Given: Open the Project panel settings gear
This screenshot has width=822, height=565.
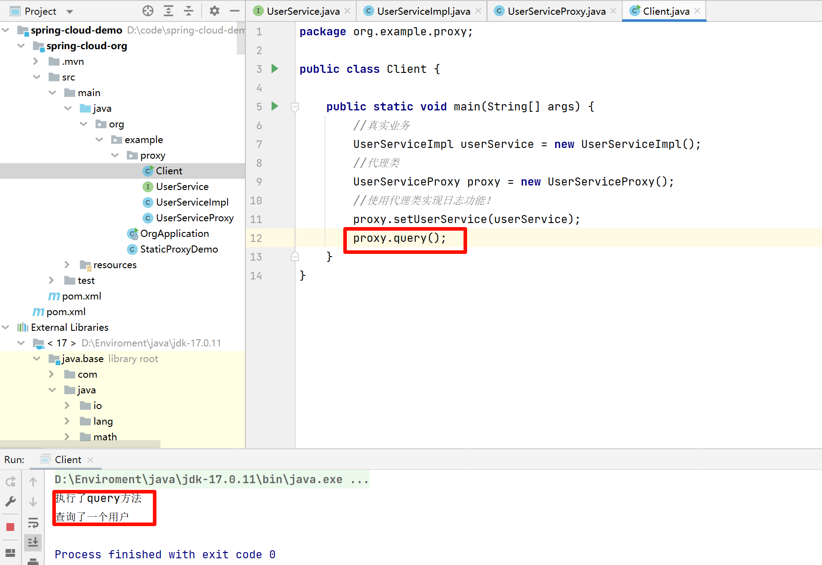Looking at the screenshot, I should pyautogui.click(x=215, y=11).
